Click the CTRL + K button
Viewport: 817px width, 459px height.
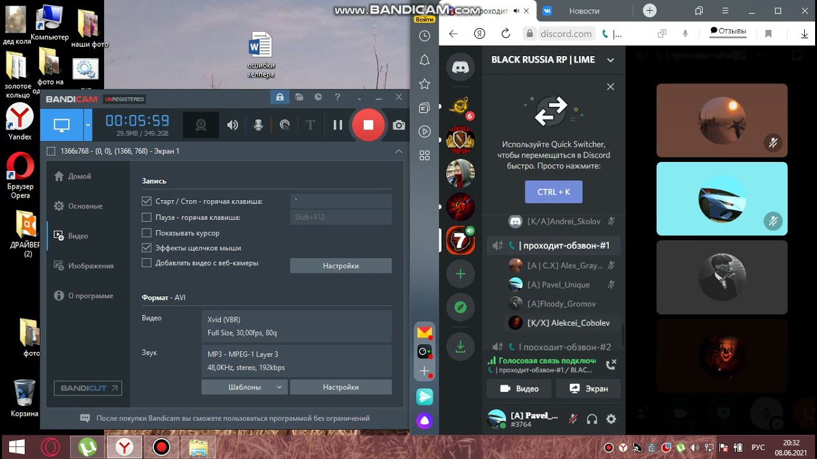click(554, 192)
